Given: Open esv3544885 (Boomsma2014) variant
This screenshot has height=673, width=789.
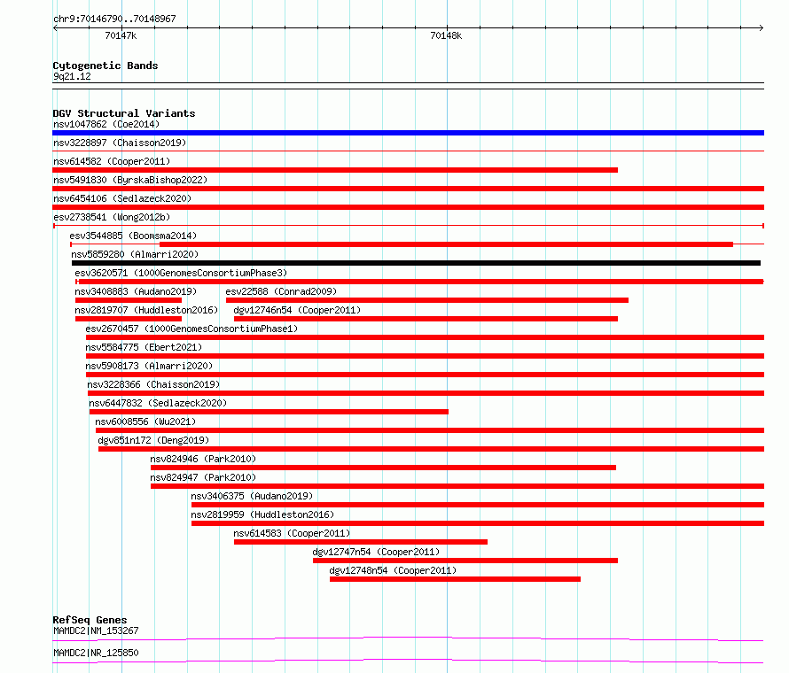Looking at the screenshot, I should click(133, 236).
